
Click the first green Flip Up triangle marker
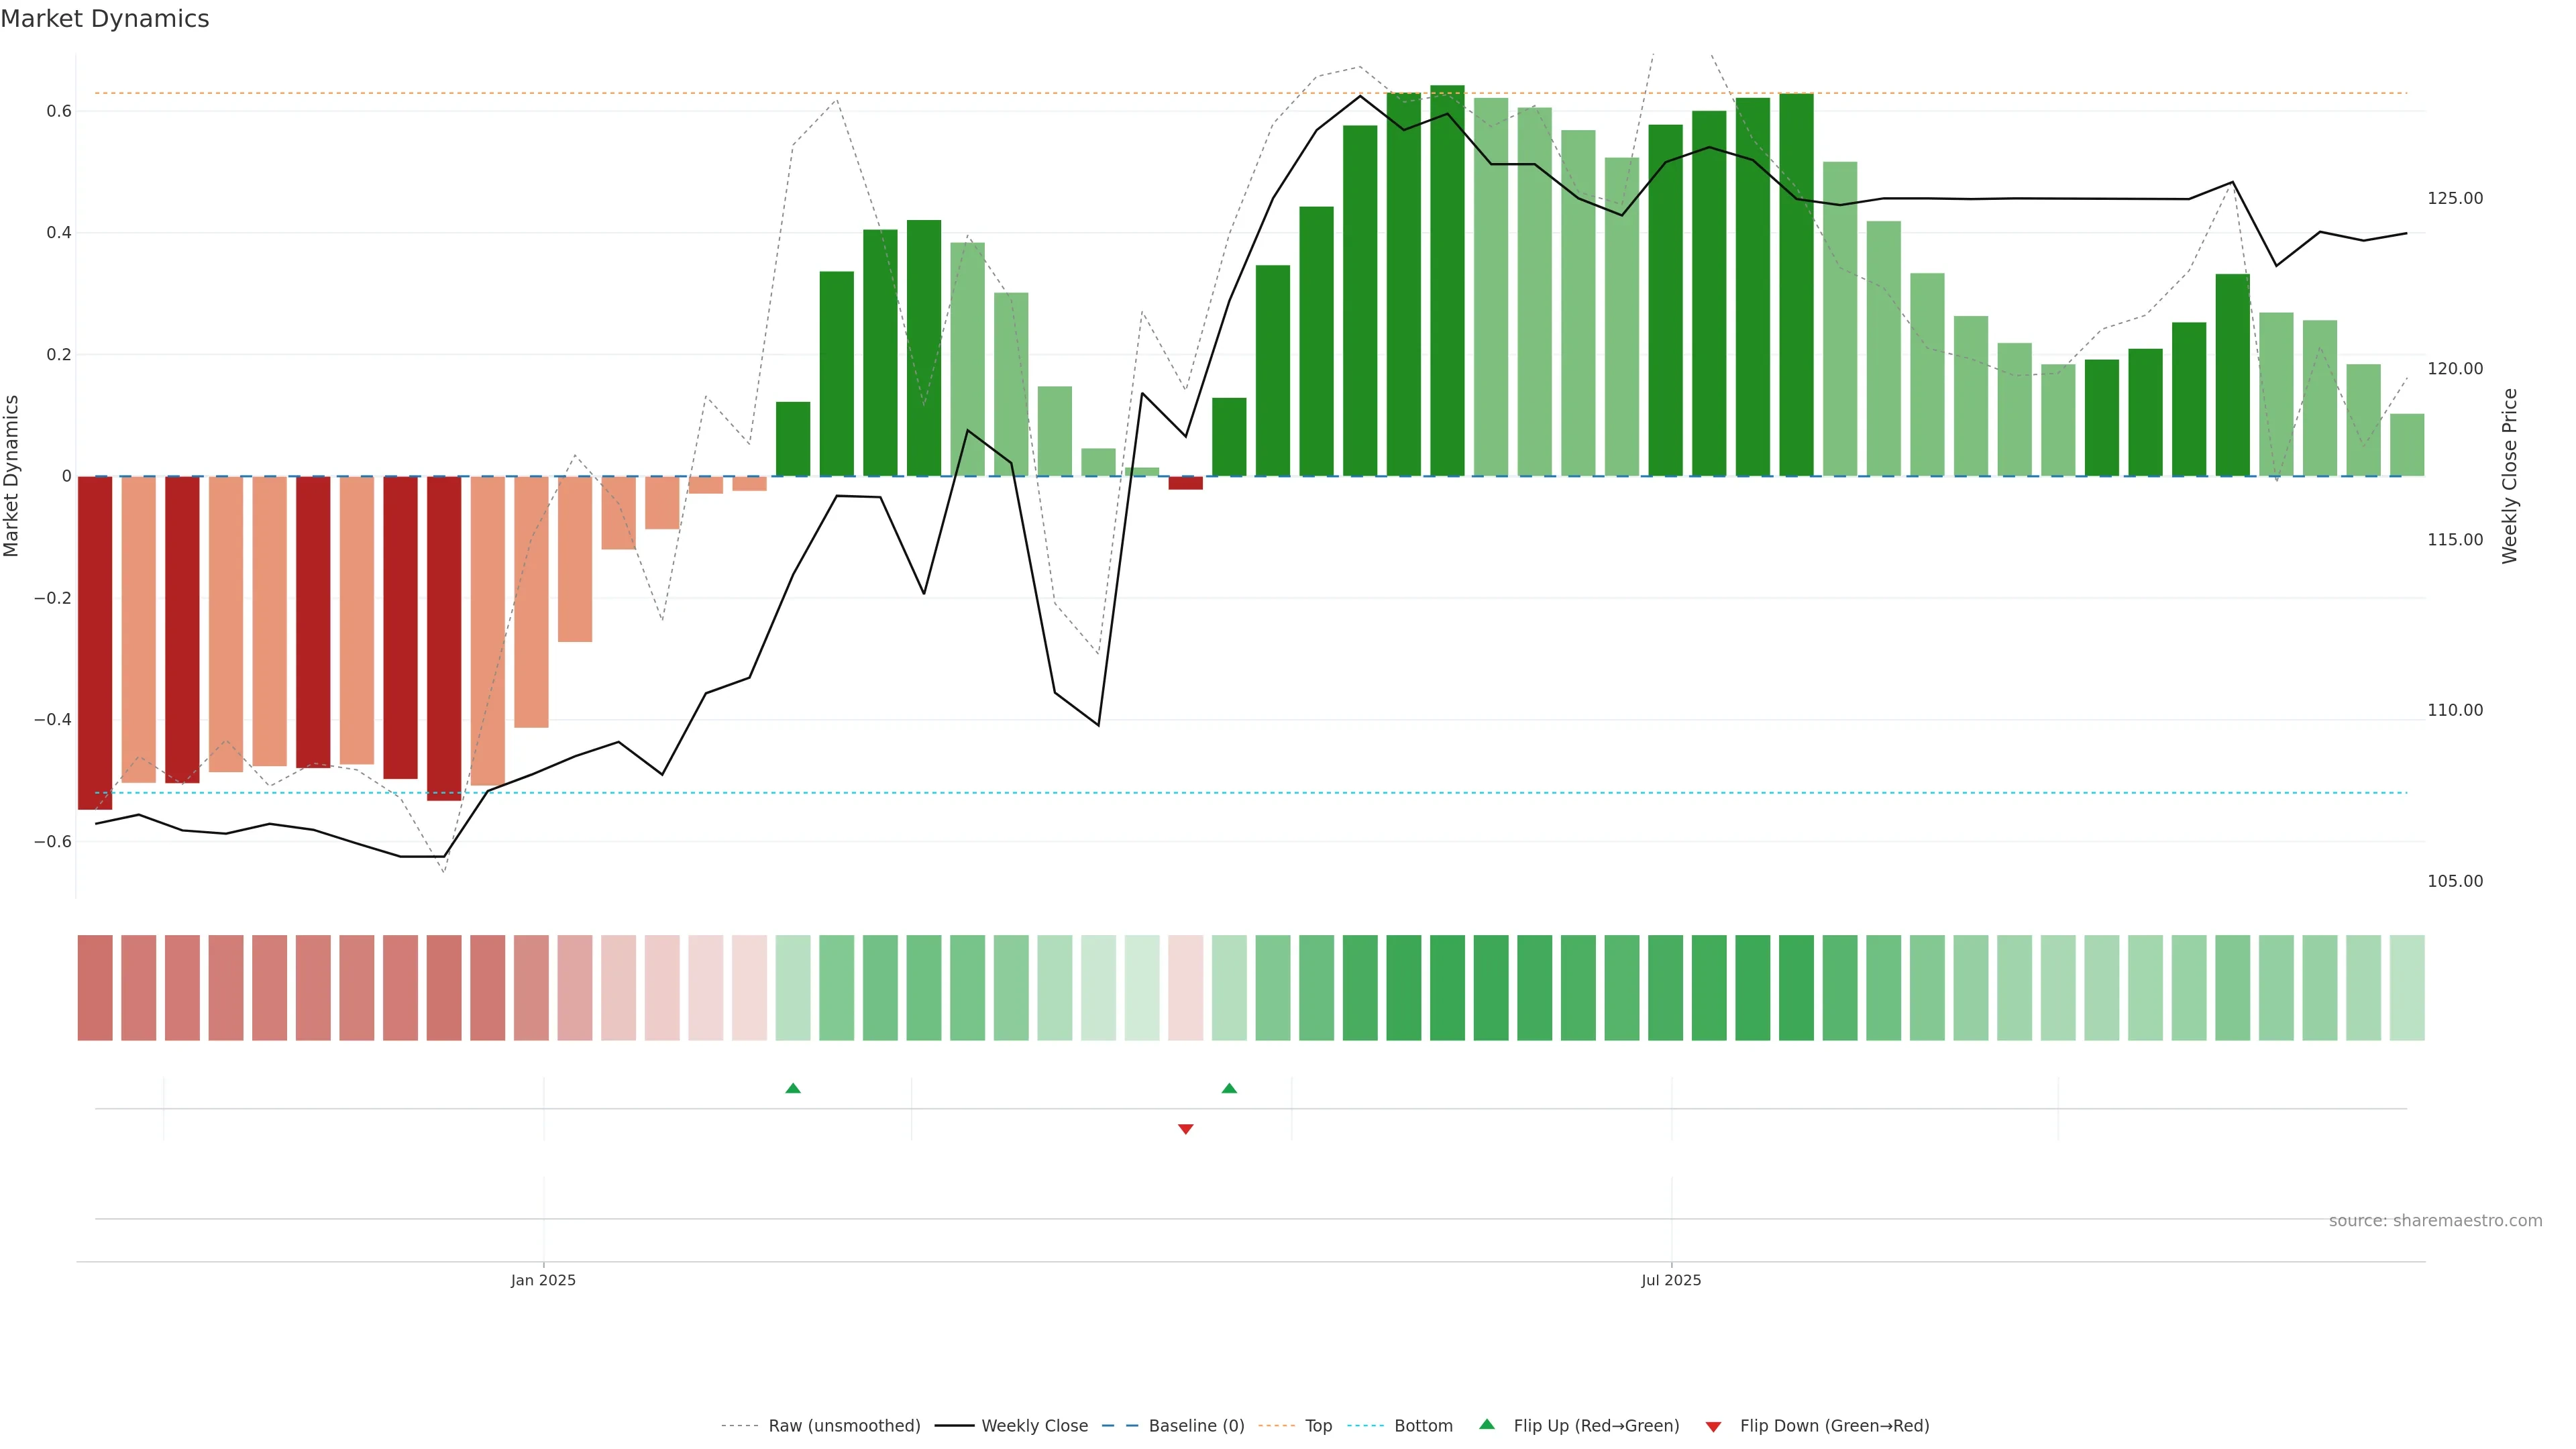point(793,1088)
